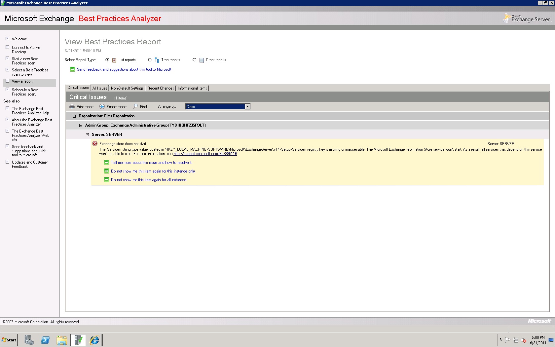This screenshot has width=555, height=347.
Task: Click checkbox next to Start a new scan
Action: 8,58
